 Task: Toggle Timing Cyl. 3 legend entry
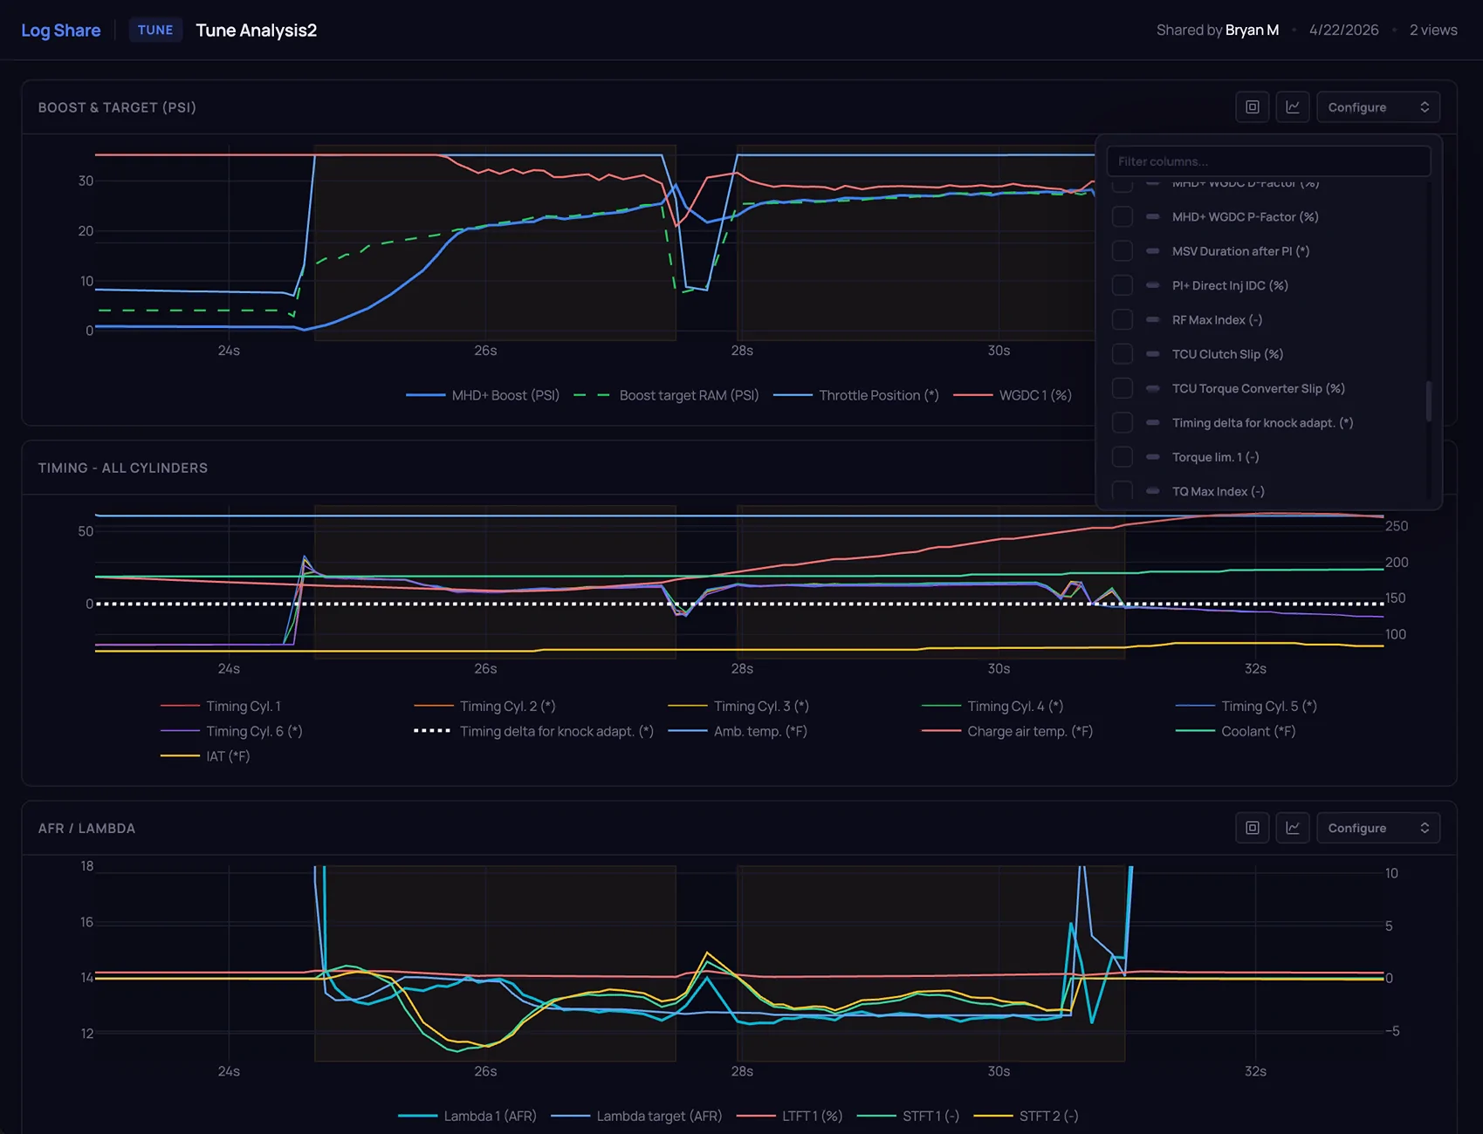tap(738, 707)
